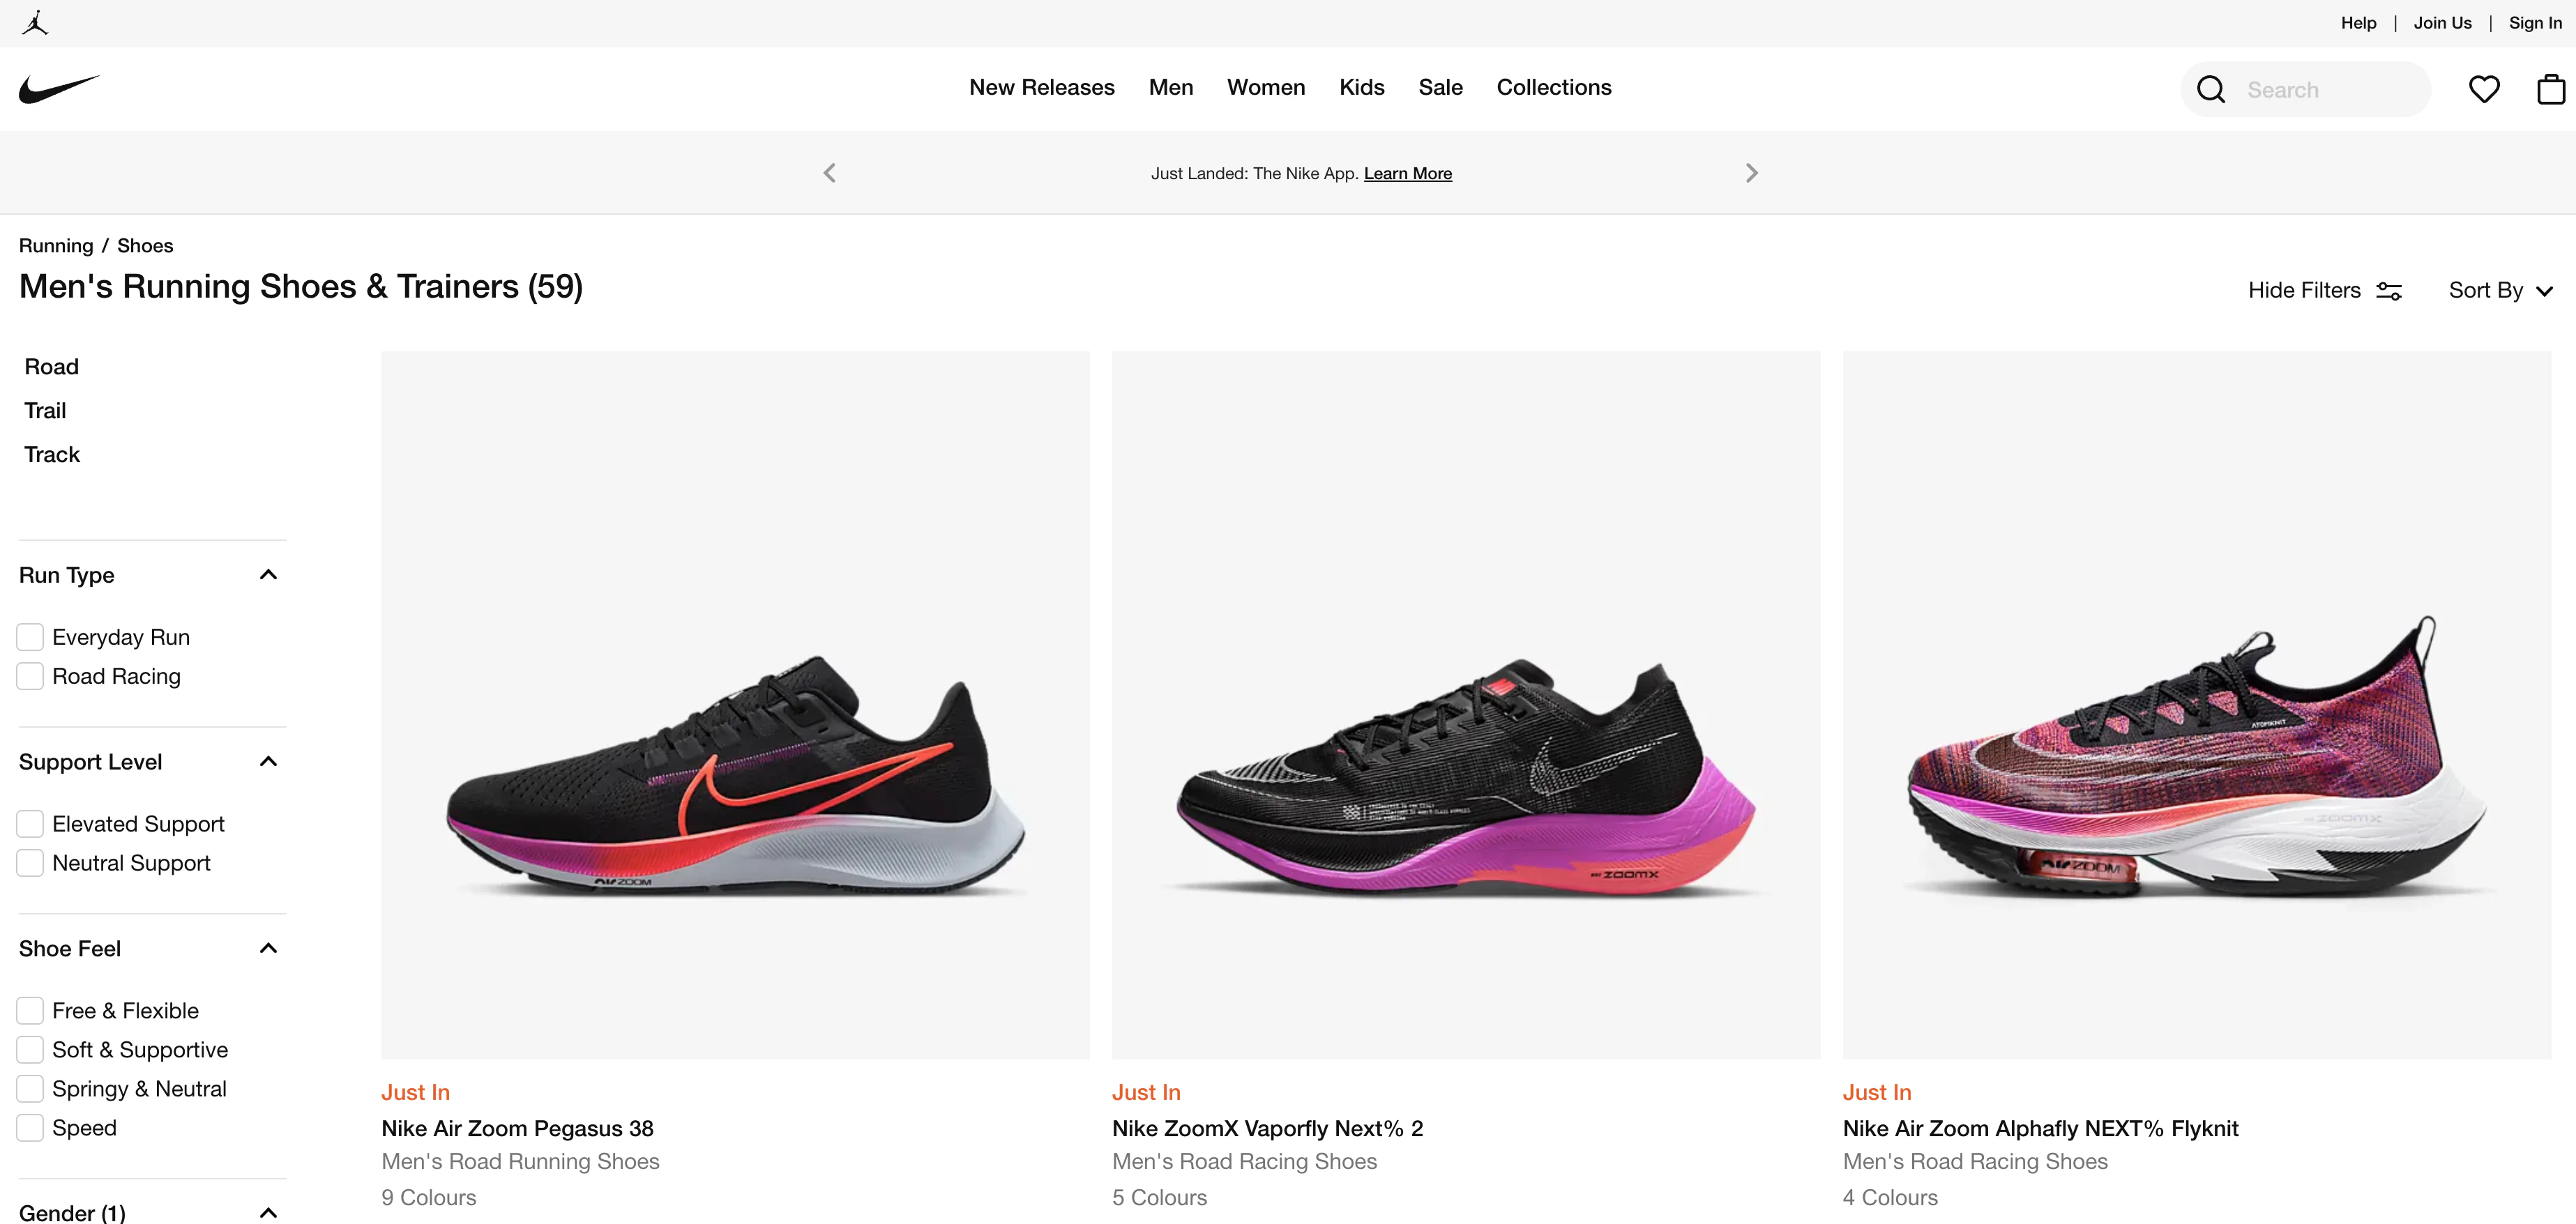Click the '5 Colours' text
This screenshot has width=2576, height=1224.
[x=1159, y=1197]
